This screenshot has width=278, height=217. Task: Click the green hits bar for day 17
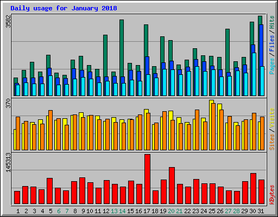[146, 41]
